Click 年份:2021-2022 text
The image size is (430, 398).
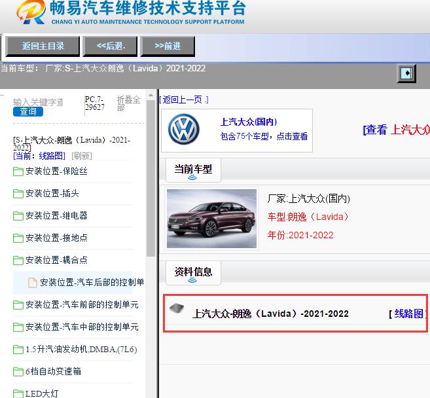pos(300,235)
